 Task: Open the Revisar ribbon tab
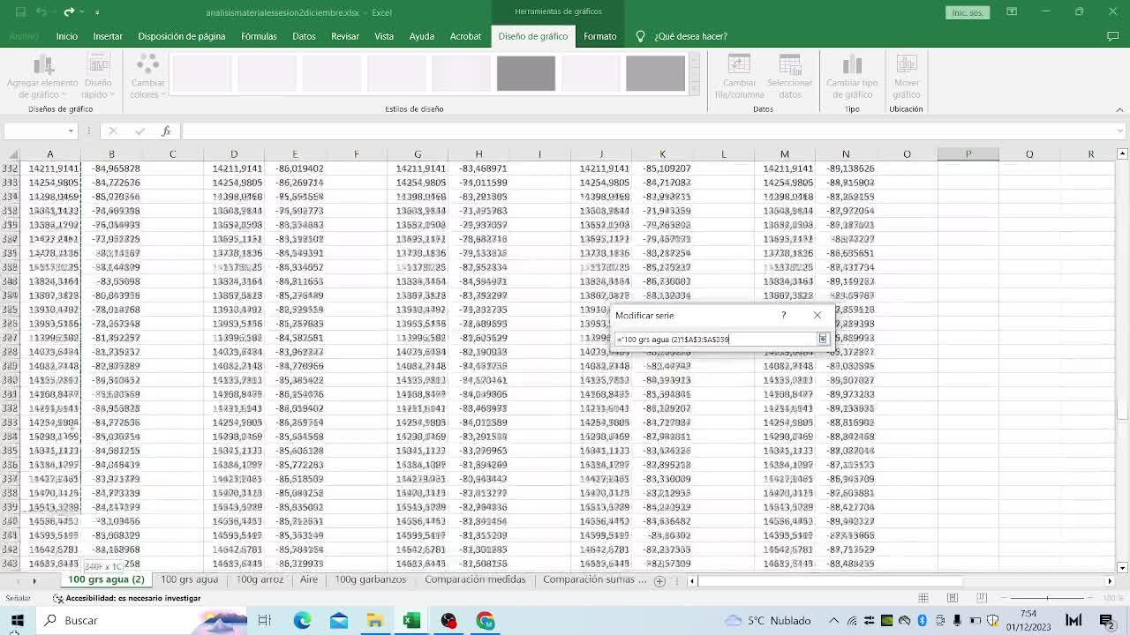tap(345, 36)
